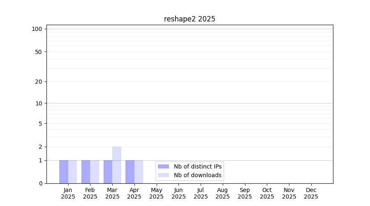Select the April distinct IPs bar
Image resolution: width=370 pixels, height=206 pixels.
pos(130,172)
